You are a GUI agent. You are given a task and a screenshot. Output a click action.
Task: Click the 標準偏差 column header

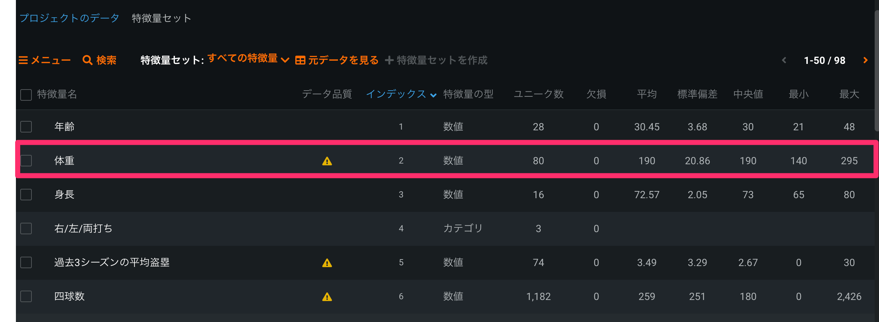pos(697,94)
